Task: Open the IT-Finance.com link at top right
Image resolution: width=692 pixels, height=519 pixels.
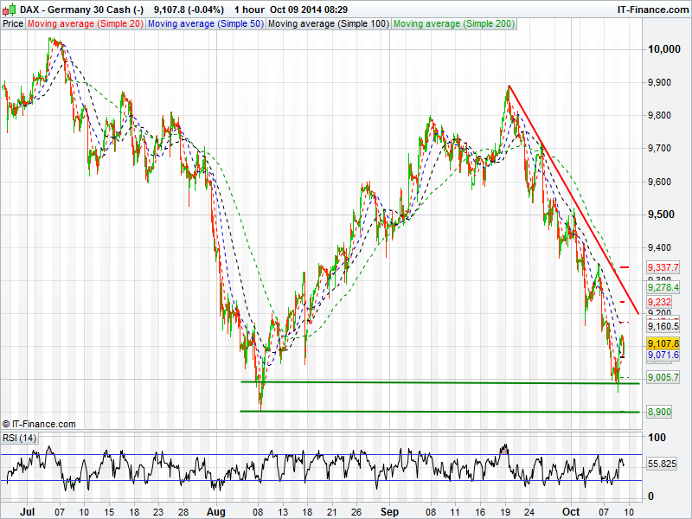Action: [651, 10]
